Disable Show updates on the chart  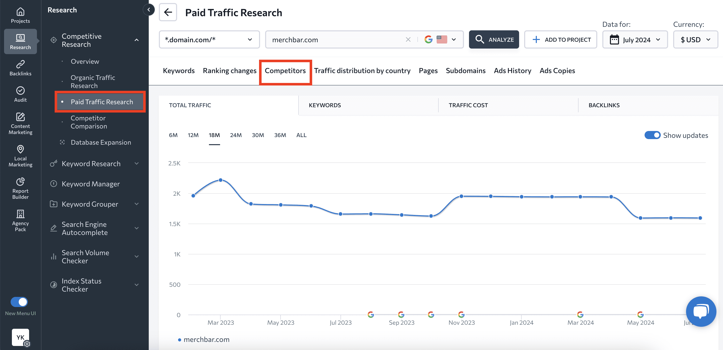pyautogui.click(x=653, y=135)
